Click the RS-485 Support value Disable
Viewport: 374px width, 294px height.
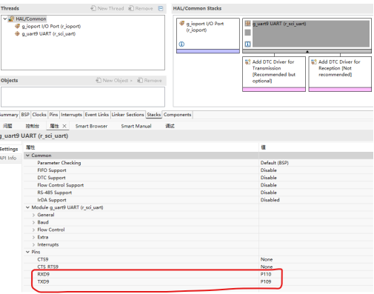tap(269, 193)
